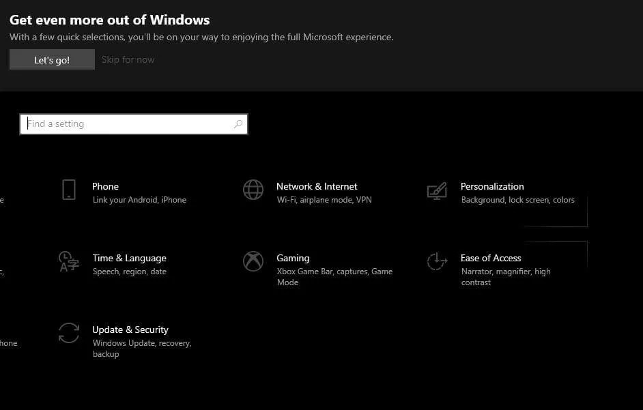The image size is (643, 410).
Task: Select the Personalization icon
Action: (x=437, y=191)
